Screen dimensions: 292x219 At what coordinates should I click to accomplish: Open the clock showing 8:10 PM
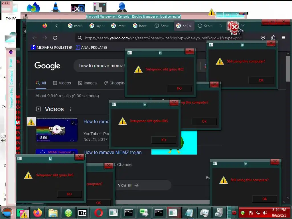pos(279,212)
